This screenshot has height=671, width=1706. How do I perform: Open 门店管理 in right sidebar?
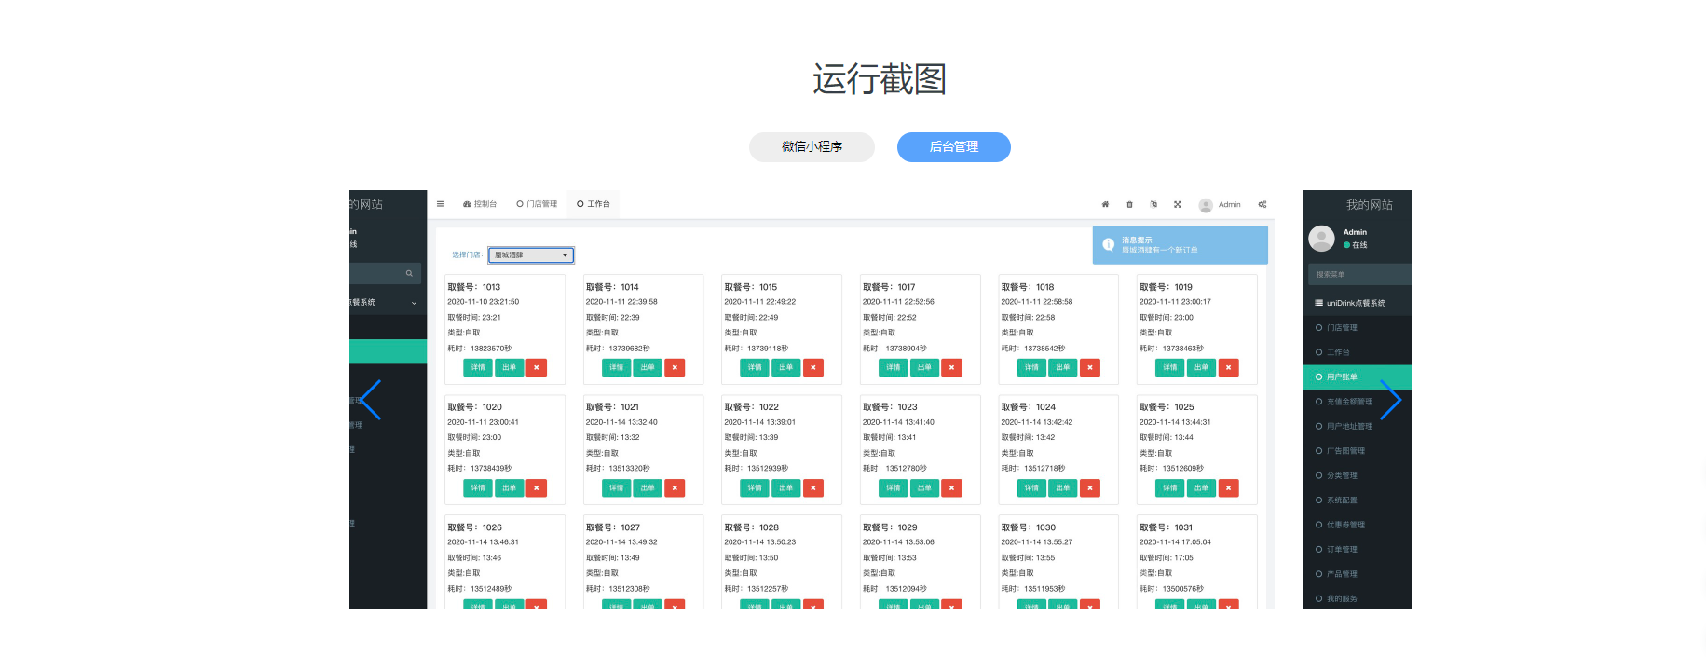[1357, 328]
